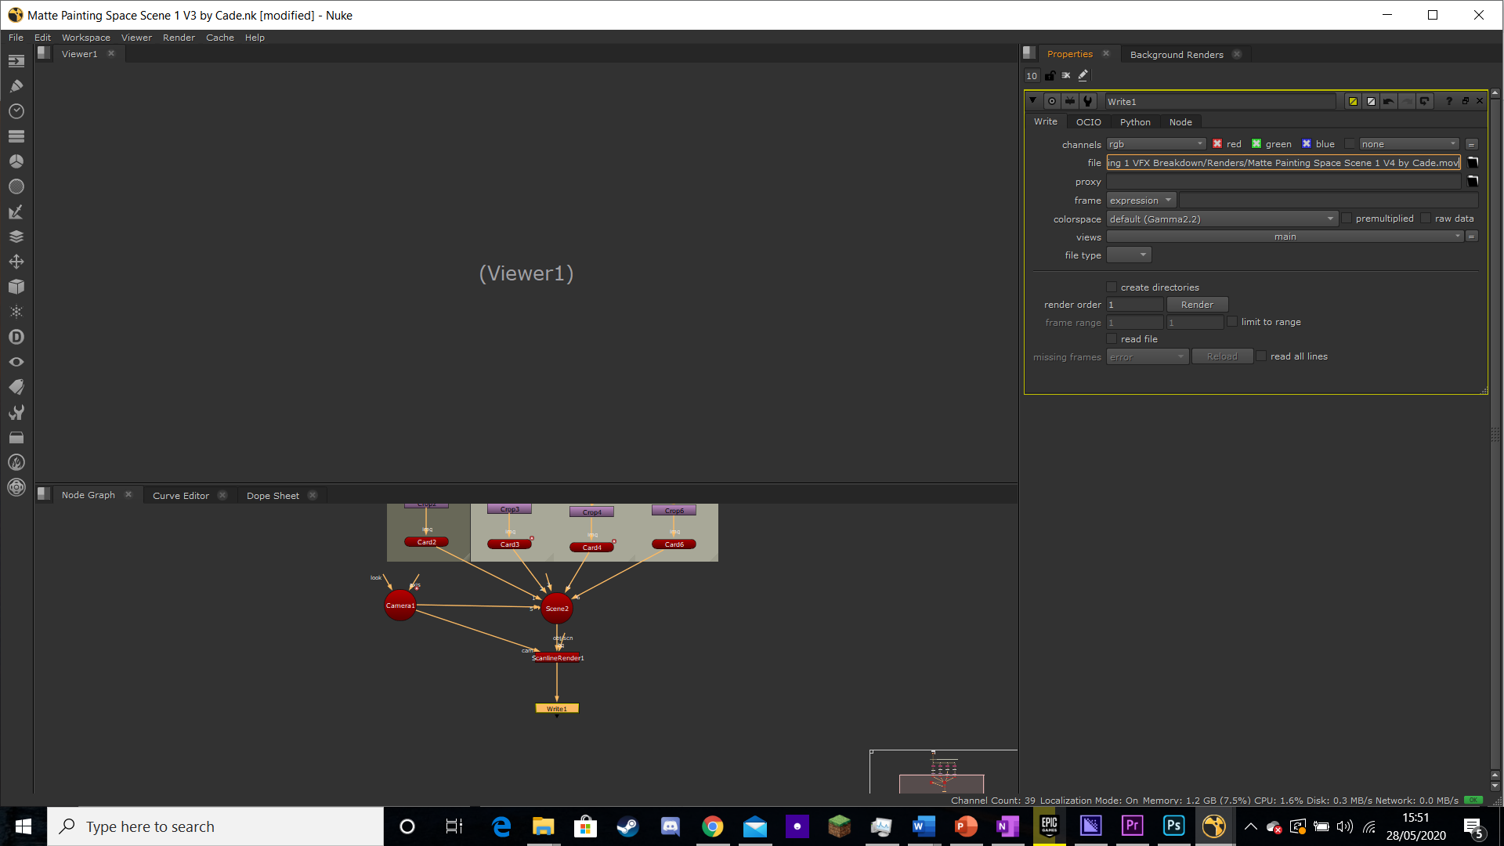Open the Filter nodes toolbar menu
This screenshot has height=846, width=1504.
(x=16, y=186)
